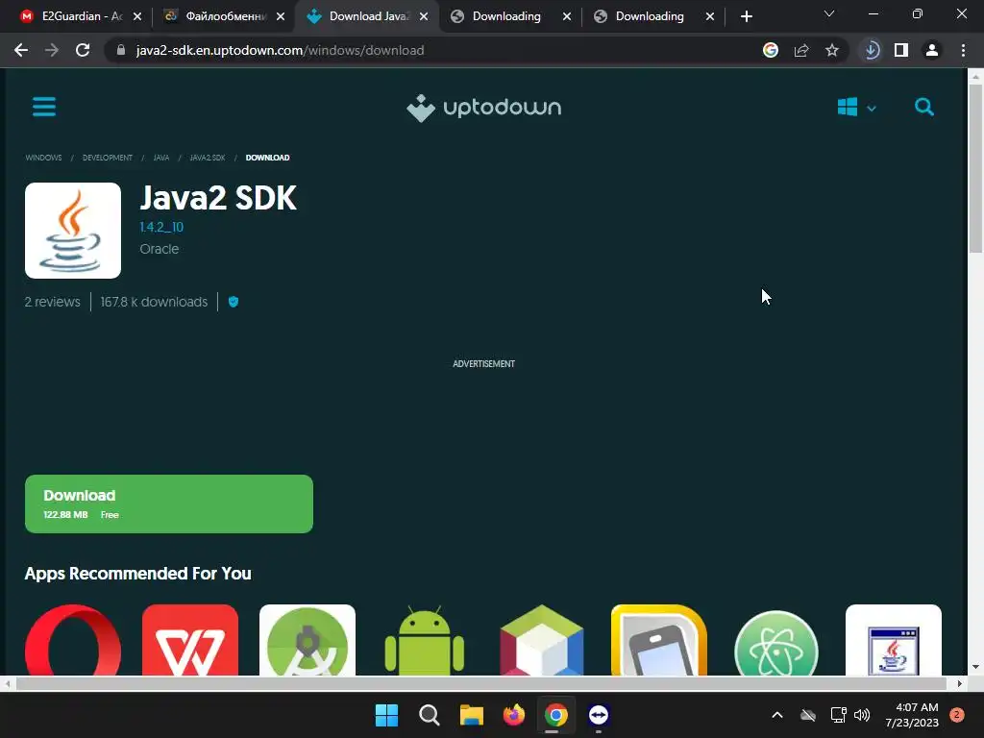984x738 pixels.
Task: Go to DEVELOPMENT breadcrumb
Action: point(108,158)
